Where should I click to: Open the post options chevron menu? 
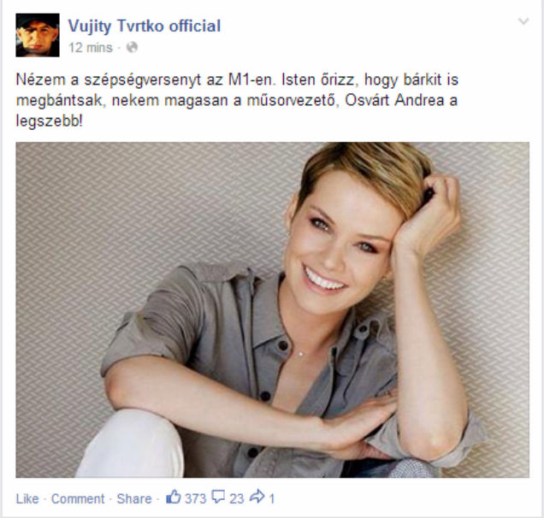(x=523, y=21)
